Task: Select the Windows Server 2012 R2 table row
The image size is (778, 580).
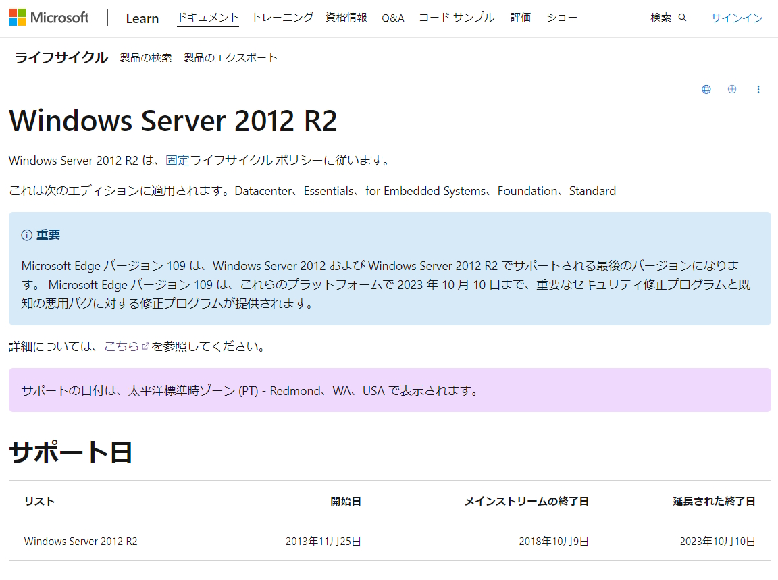Action: [x=80, y=541]
